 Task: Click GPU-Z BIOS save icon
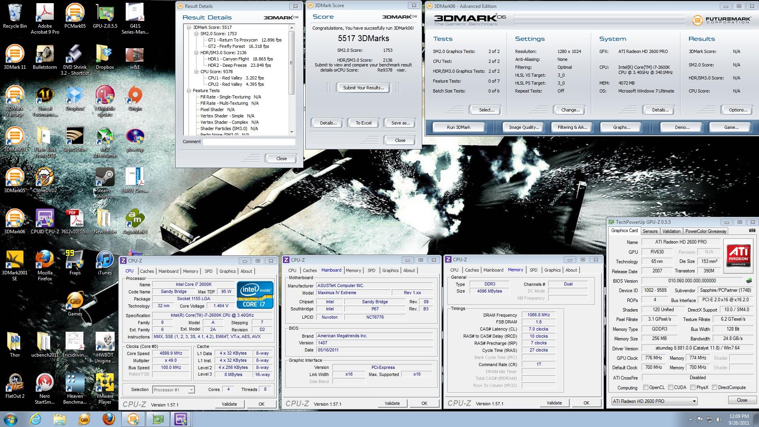749,281
